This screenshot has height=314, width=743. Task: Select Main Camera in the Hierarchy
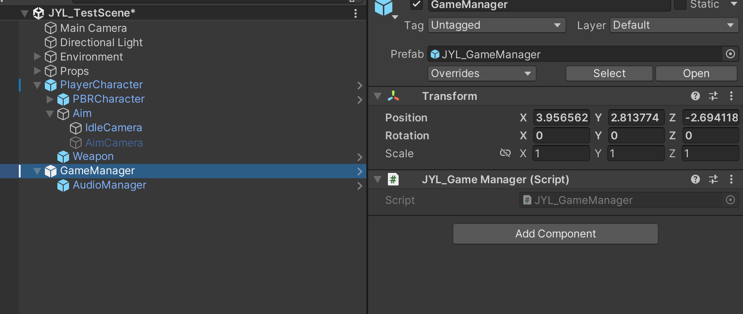pos(93,28)
